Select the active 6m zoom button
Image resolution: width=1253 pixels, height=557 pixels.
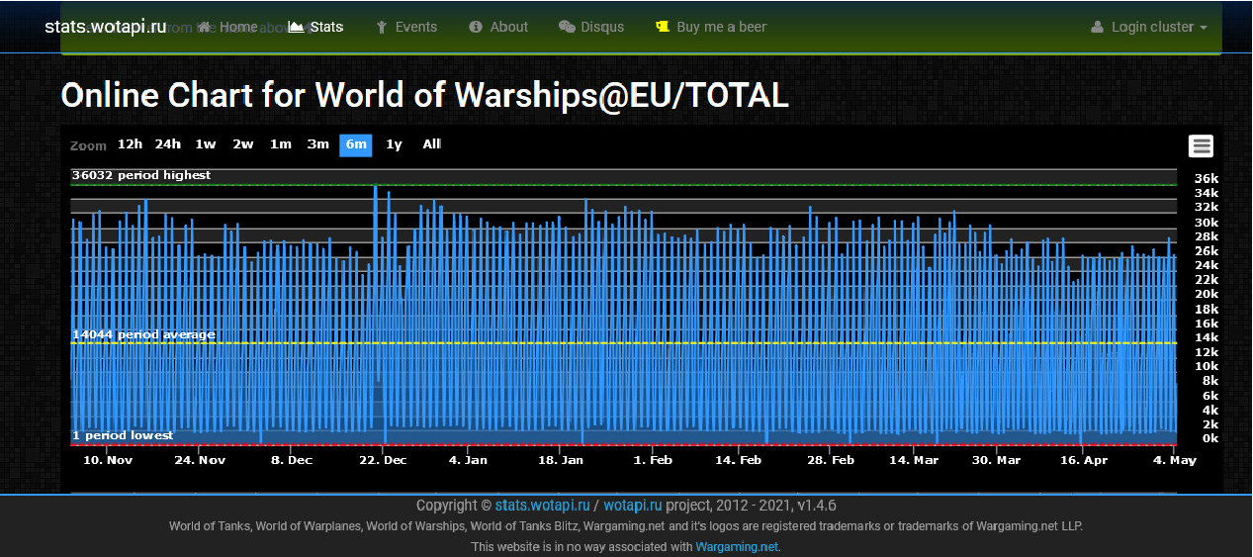[x=356, y=144]
